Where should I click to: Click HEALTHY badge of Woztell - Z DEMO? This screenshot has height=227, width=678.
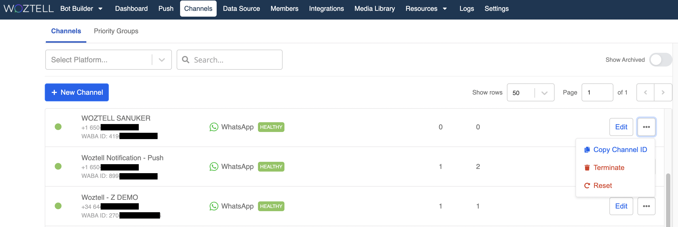pyautogui.click(x=271, y=206)
